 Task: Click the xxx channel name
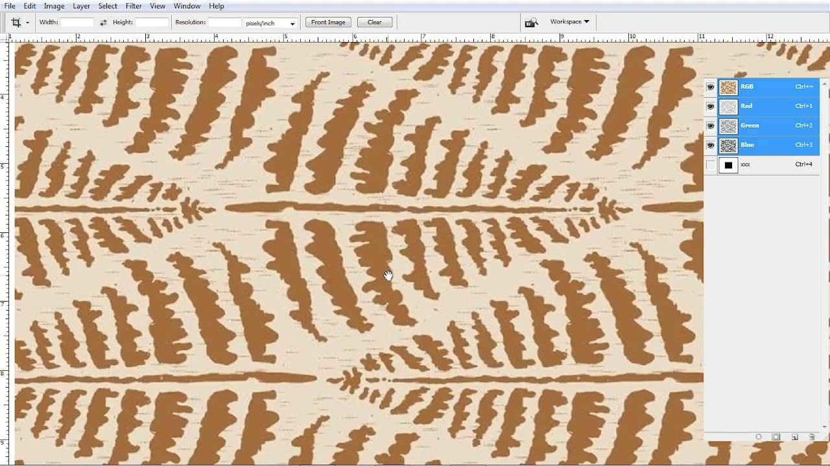[745, 165]
